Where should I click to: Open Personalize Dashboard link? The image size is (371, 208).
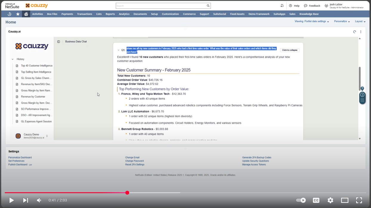point(20,157)
